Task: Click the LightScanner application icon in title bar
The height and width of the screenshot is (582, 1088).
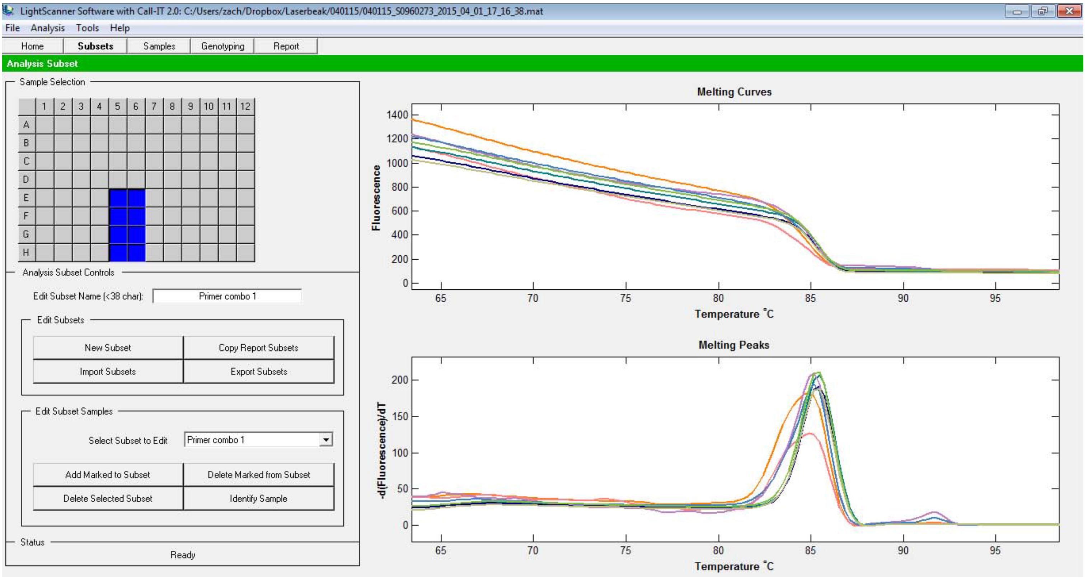Action: 9,10
